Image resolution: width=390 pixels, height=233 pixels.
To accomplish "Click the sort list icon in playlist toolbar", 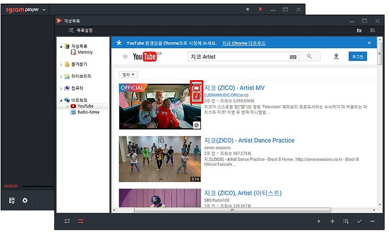I will click(x=372, y=30).
